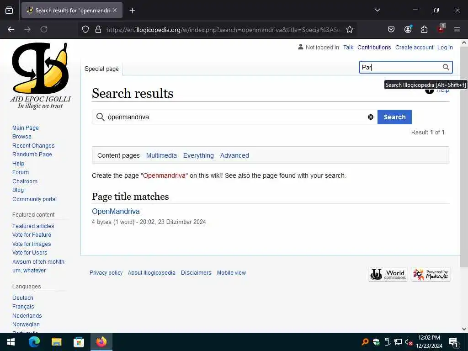Open Vote for Users link
Image resolution: width=468 pixels, height=351 pixels.
[x=30, y=252]
